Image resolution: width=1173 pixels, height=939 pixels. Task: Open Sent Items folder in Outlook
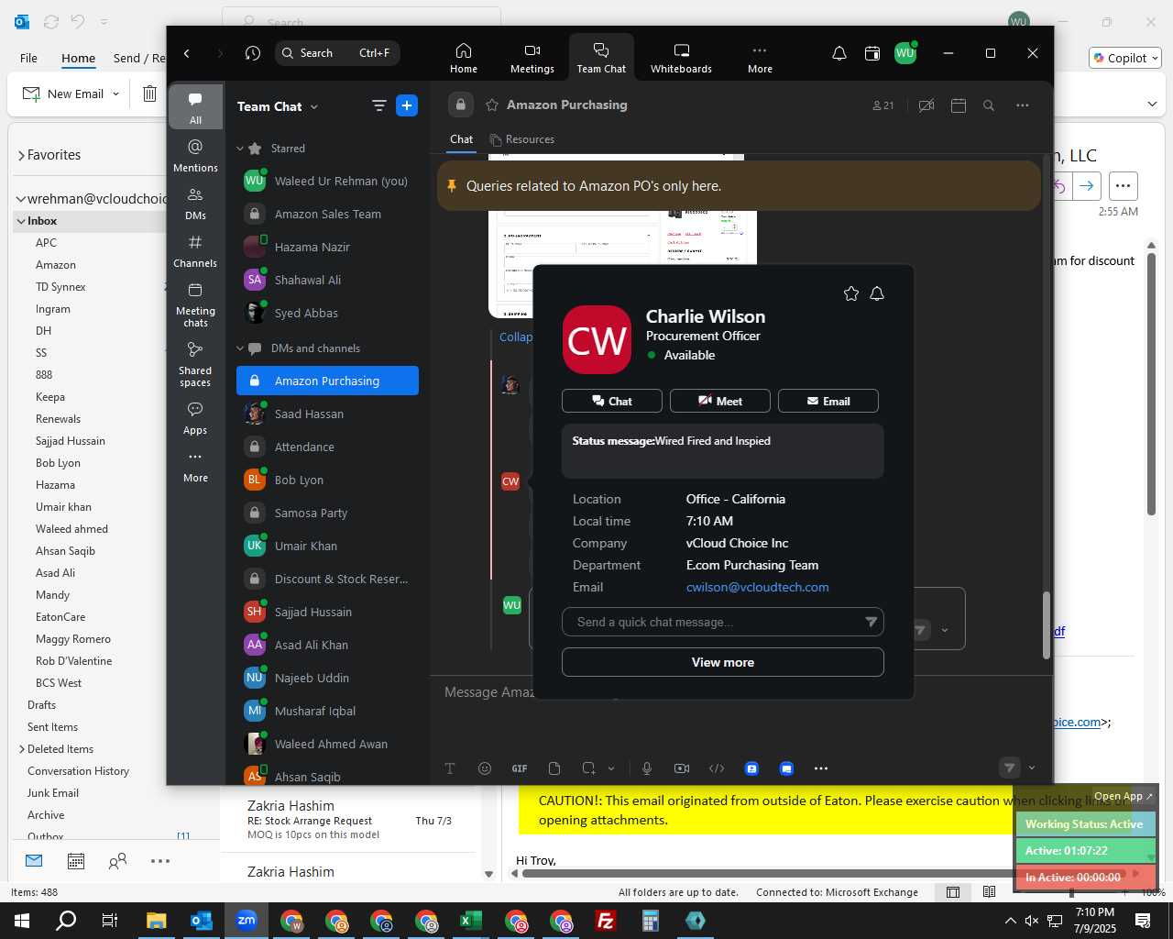(x=52, y=727)
